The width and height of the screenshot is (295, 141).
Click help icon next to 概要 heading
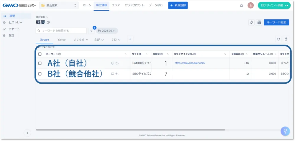tap(48, 23)
